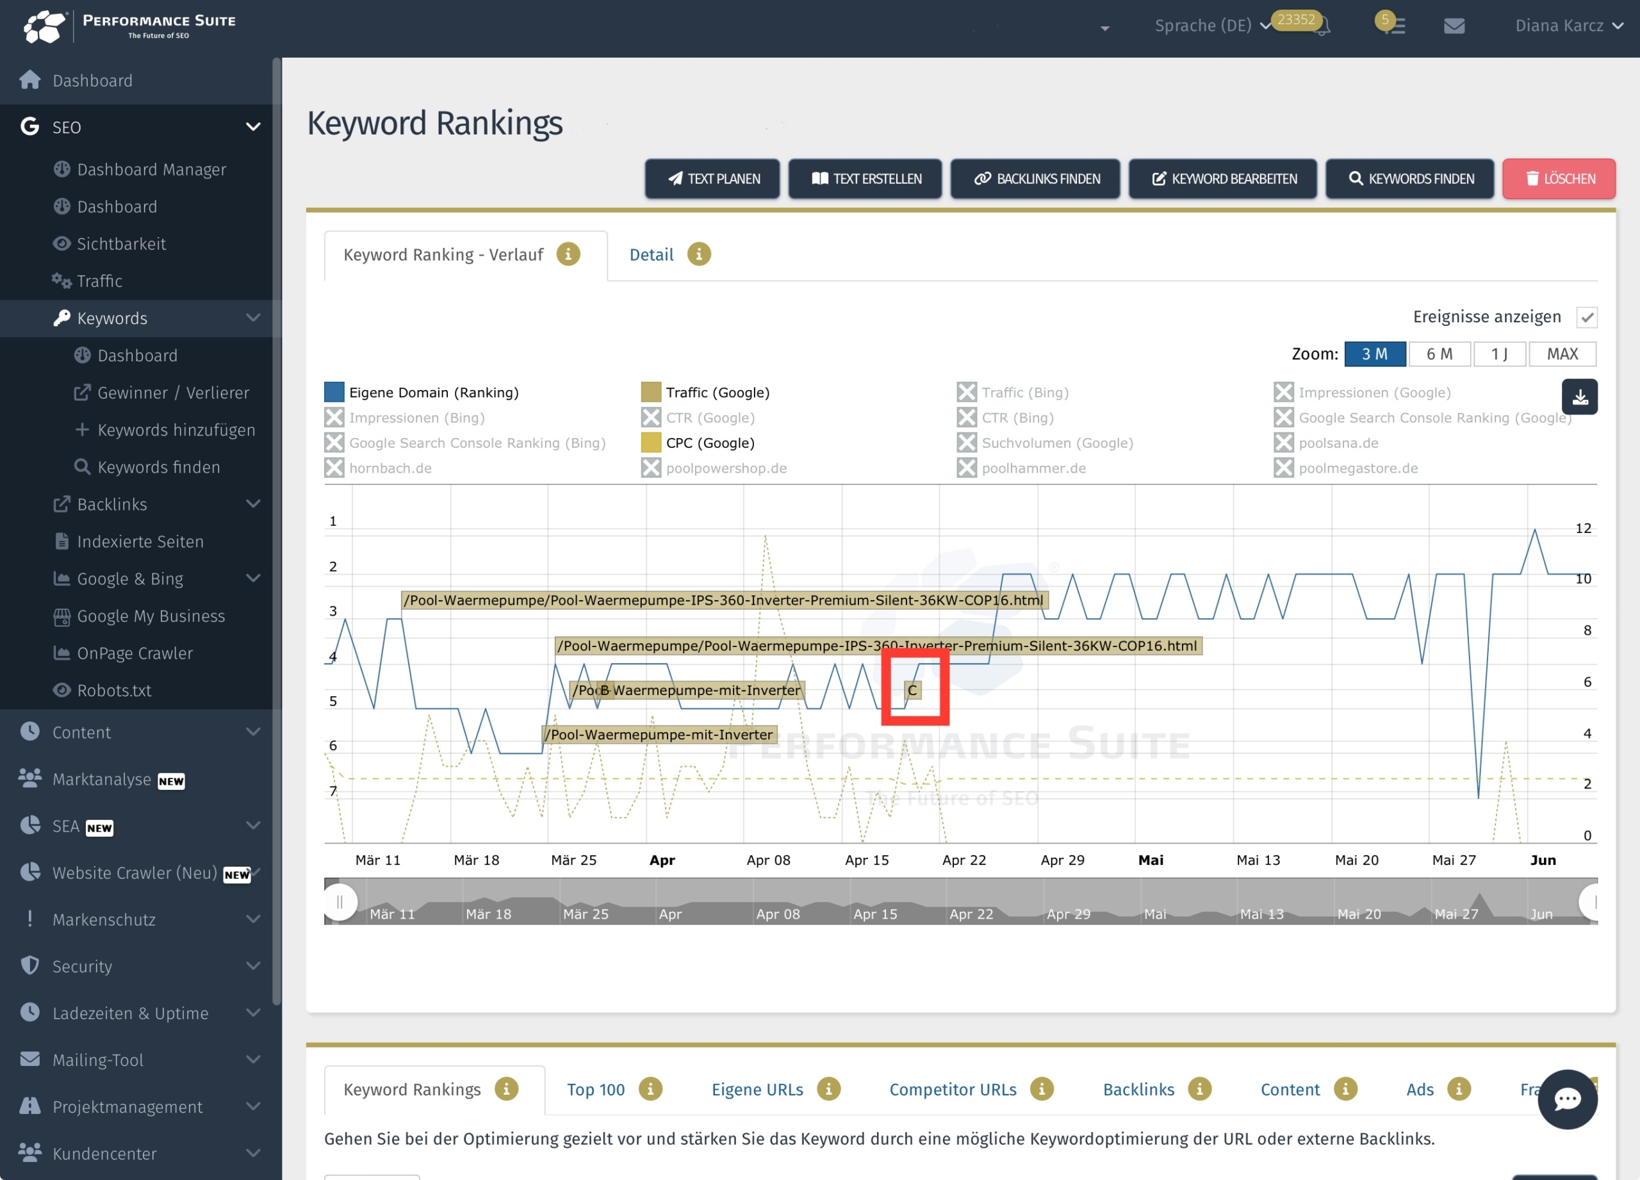The image size is (1640, 1180).
Task: Click info icon beside Competitor URLs
Action: point(1042,1089)
